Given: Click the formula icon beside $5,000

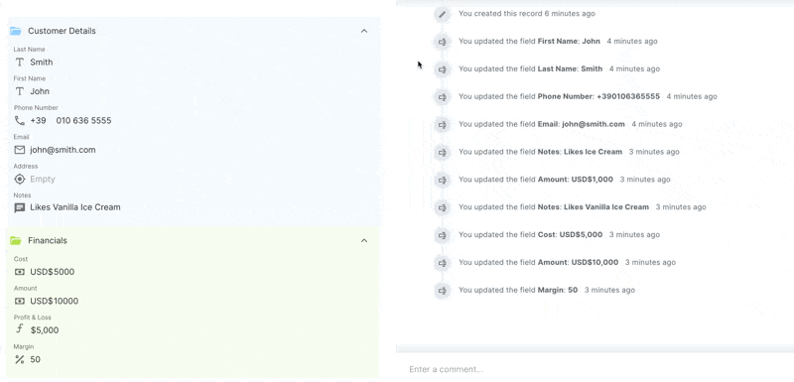Looking at the screenshot, I should 20,329.
